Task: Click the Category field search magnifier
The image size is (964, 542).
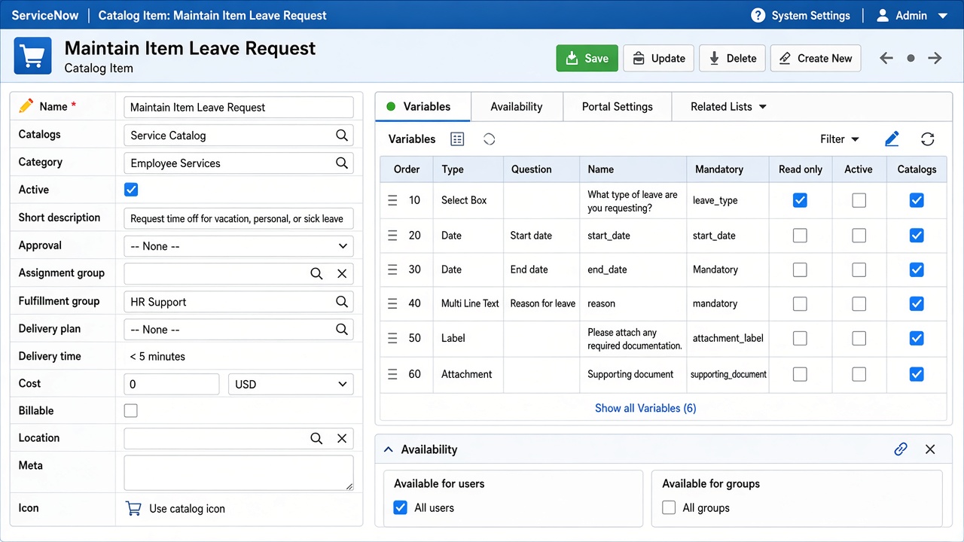Action: (342, 163)
